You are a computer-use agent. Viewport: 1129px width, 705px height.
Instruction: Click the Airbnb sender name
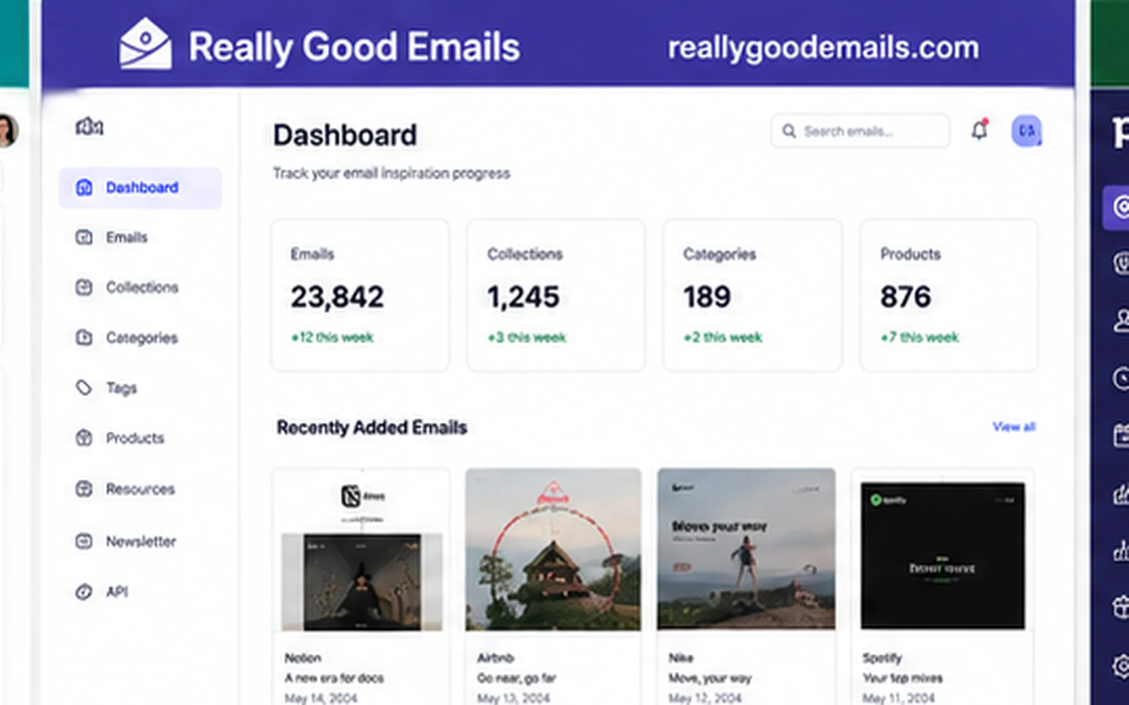[495, 658]
